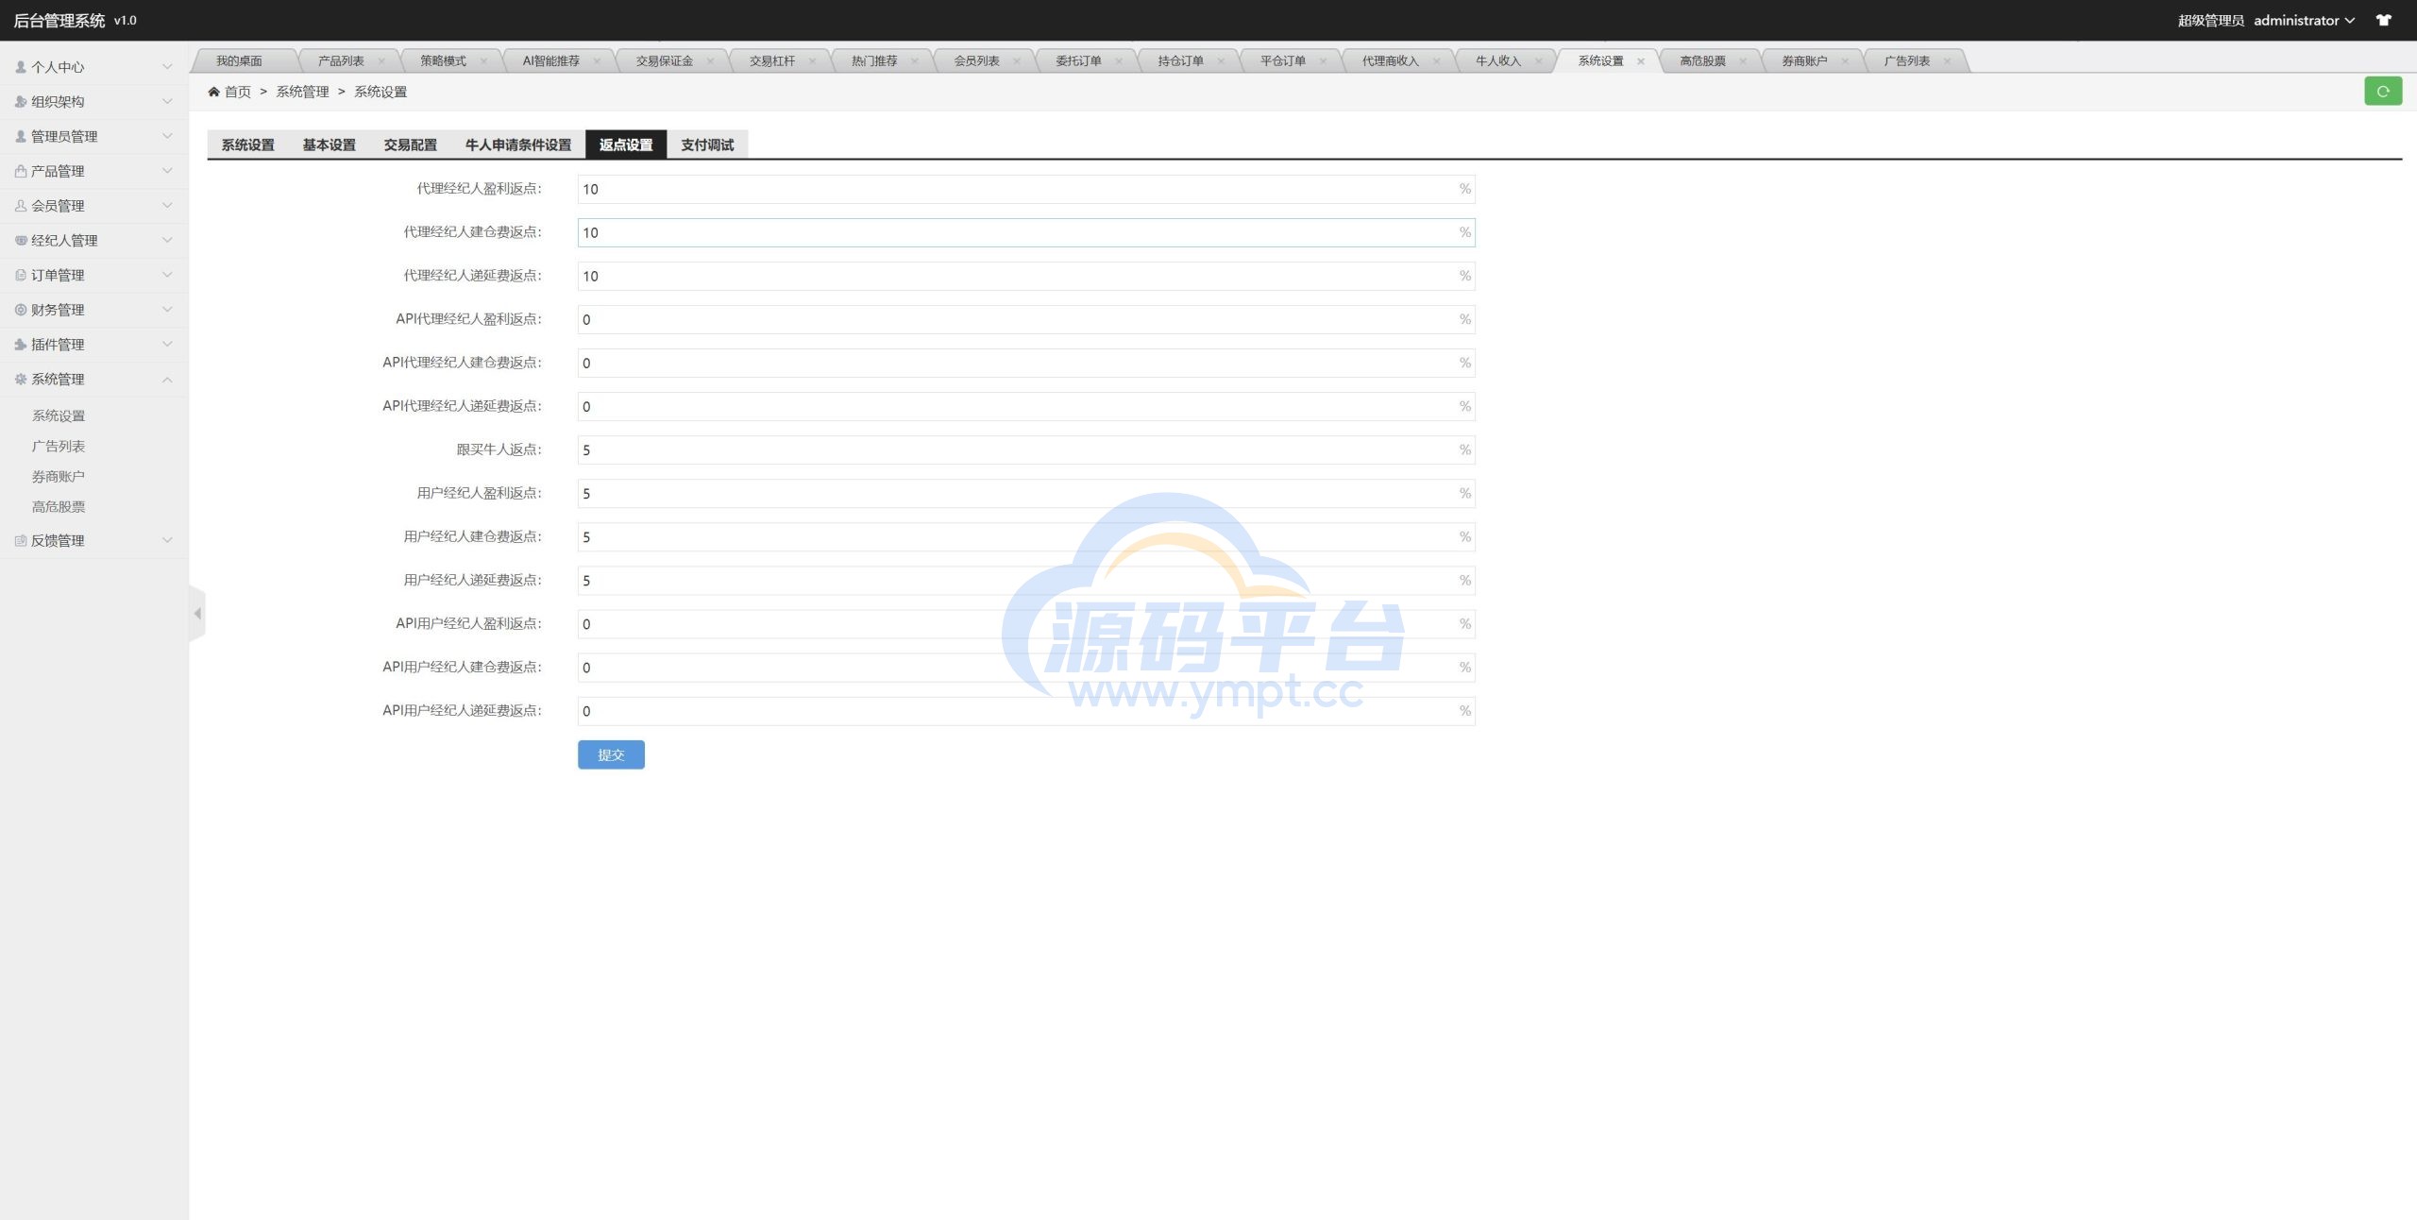Close the 策略模式 tab
This screenshot has height=1220, width=2417.
click(483, 61)
